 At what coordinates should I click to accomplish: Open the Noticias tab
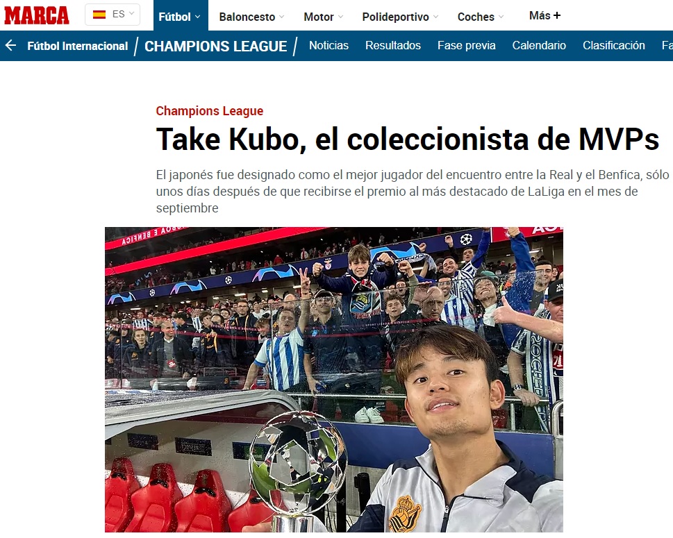(x=329, y=46)
